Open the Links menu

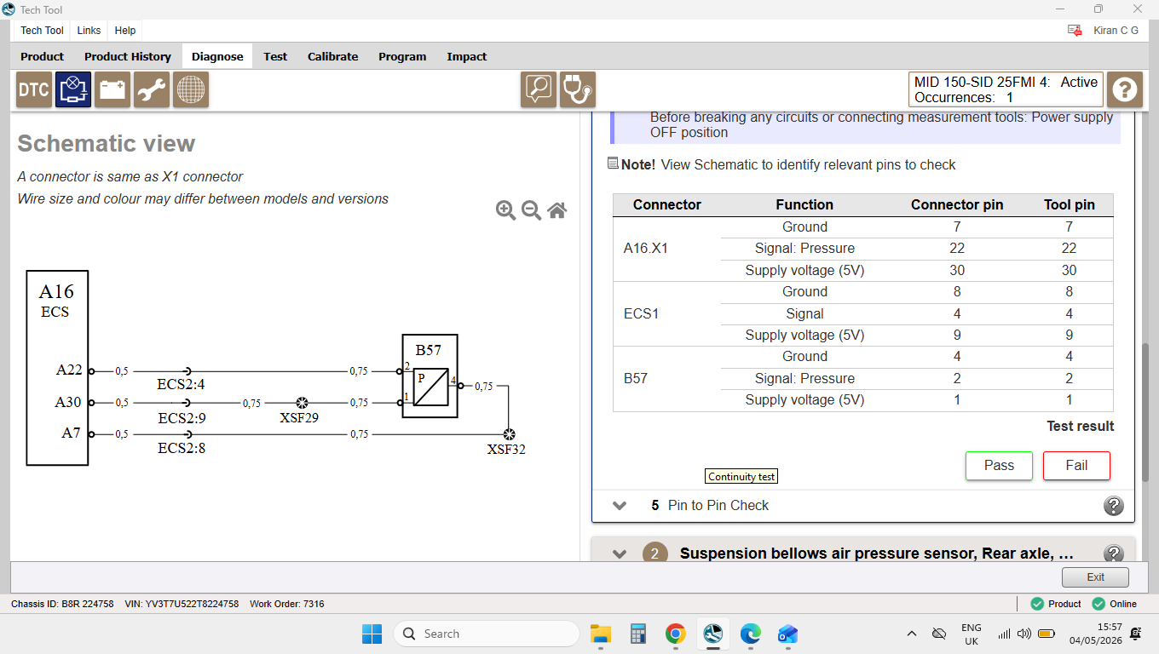click(x=89, y=31)
